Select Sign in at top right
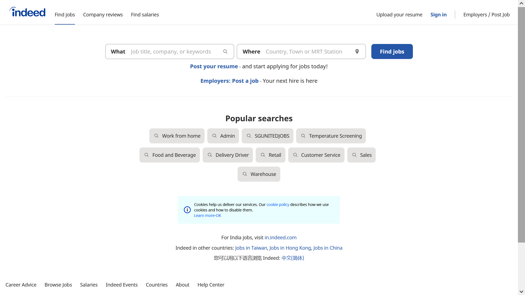Image resolution: width=525 pixels, height=295 pixels. 439,15
